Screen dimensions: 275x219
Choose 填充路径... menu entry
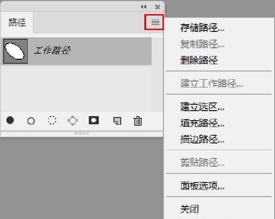(203, 123)
